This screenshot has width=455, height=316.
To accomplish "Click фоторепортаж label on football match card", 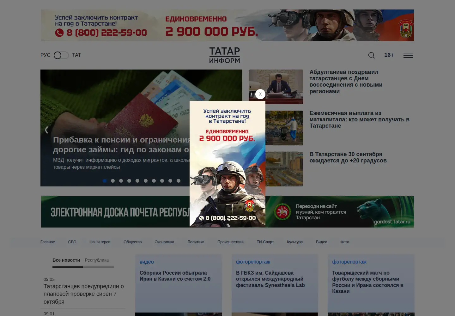I will [x=349, y=262].
